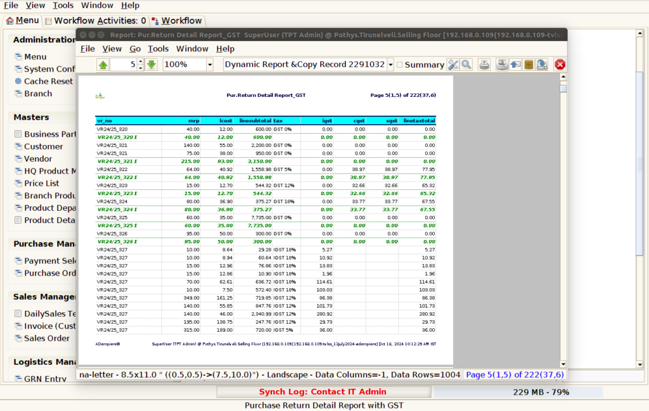Click the Export icon in report toolbar
The width and height of the screenshot is (649, 411).
542,65
